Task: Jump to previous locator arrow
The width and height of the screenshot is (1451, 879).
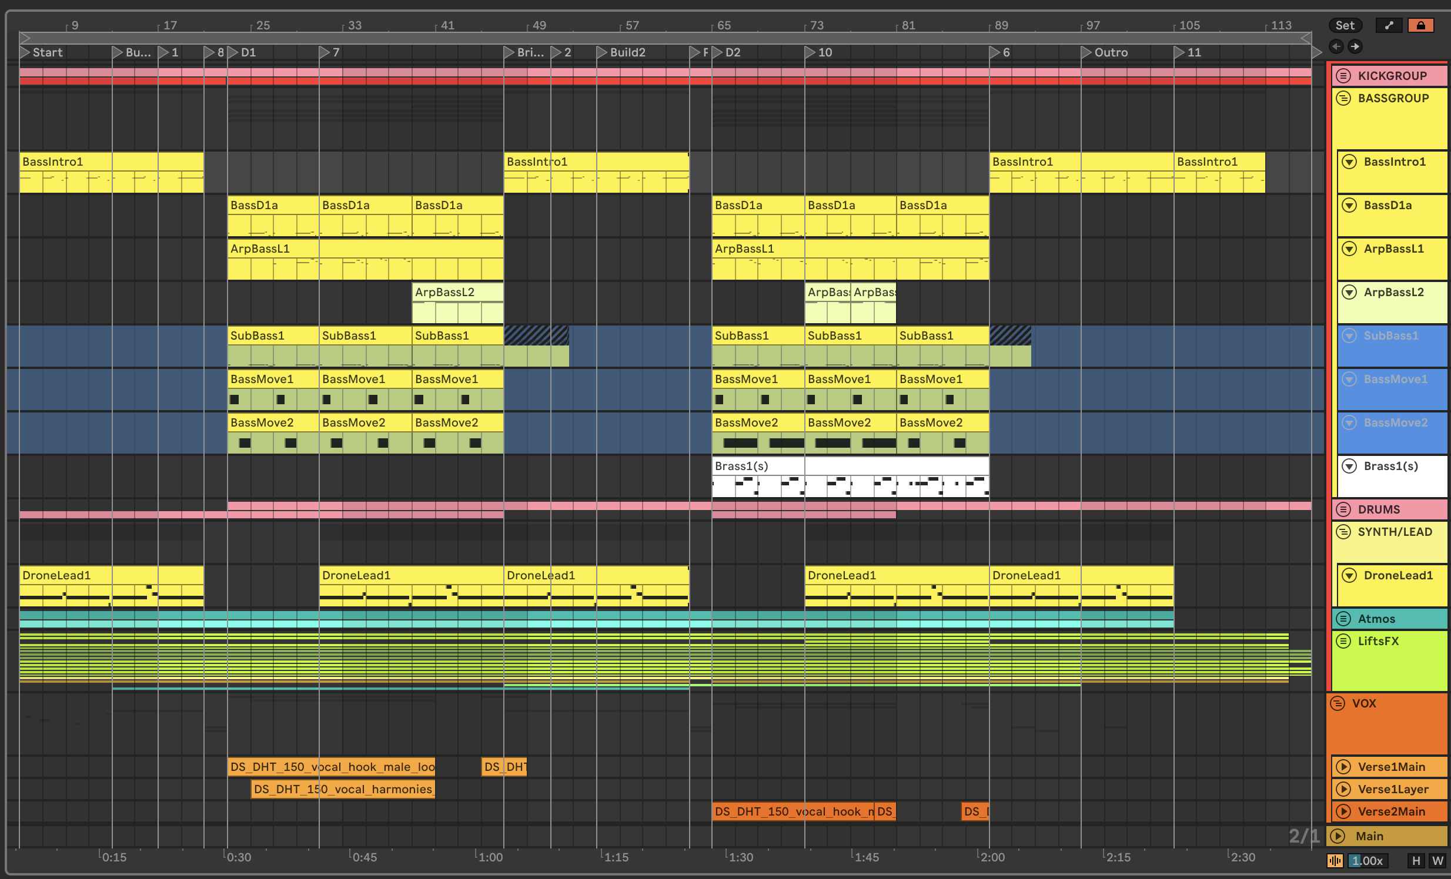Action: tap(1336, 46)
